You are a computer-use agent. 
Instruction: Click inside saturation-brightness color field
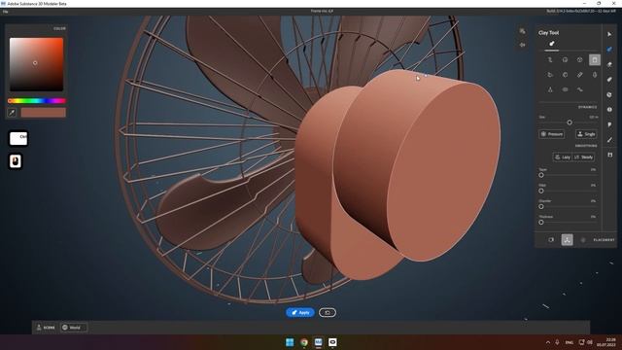[x=36, y=64]
